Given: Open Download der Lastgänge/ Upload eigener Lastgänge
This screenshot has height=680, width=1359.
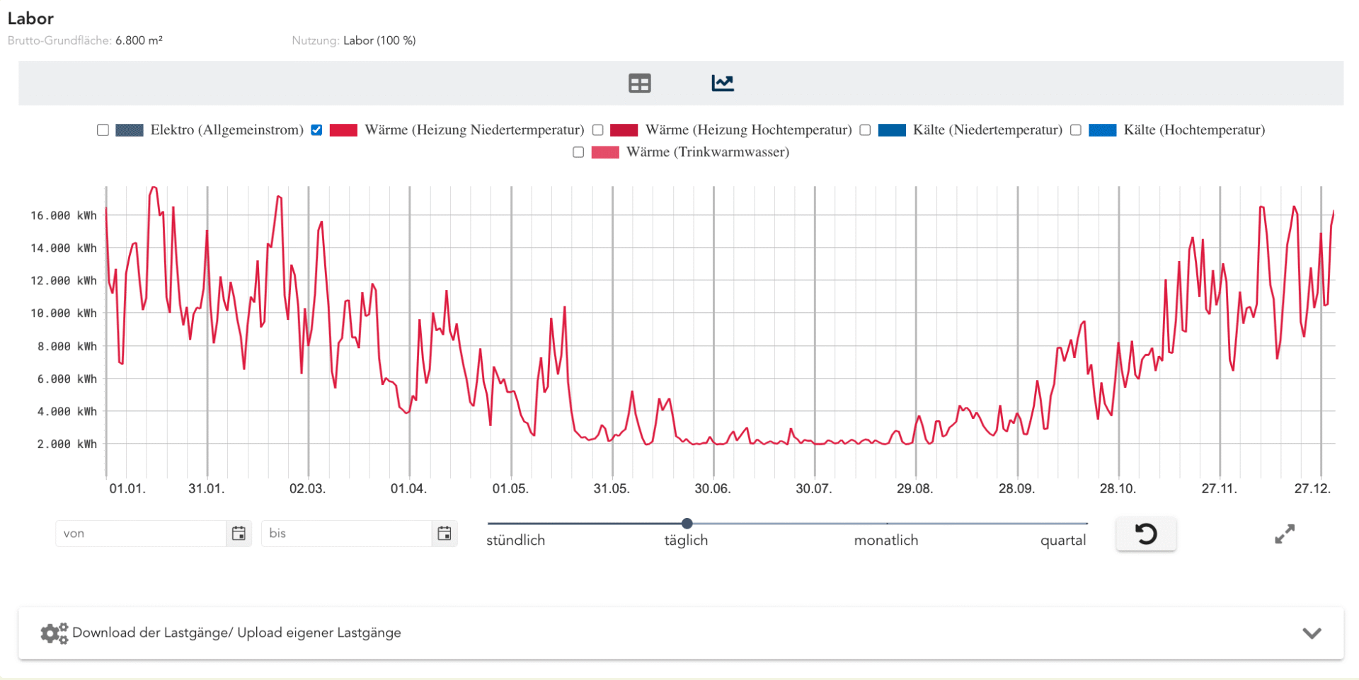Looking at the screenshot, I should pos(236,633).
